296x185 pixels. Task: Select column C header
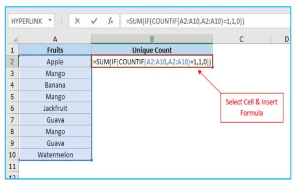coord(241,39)
